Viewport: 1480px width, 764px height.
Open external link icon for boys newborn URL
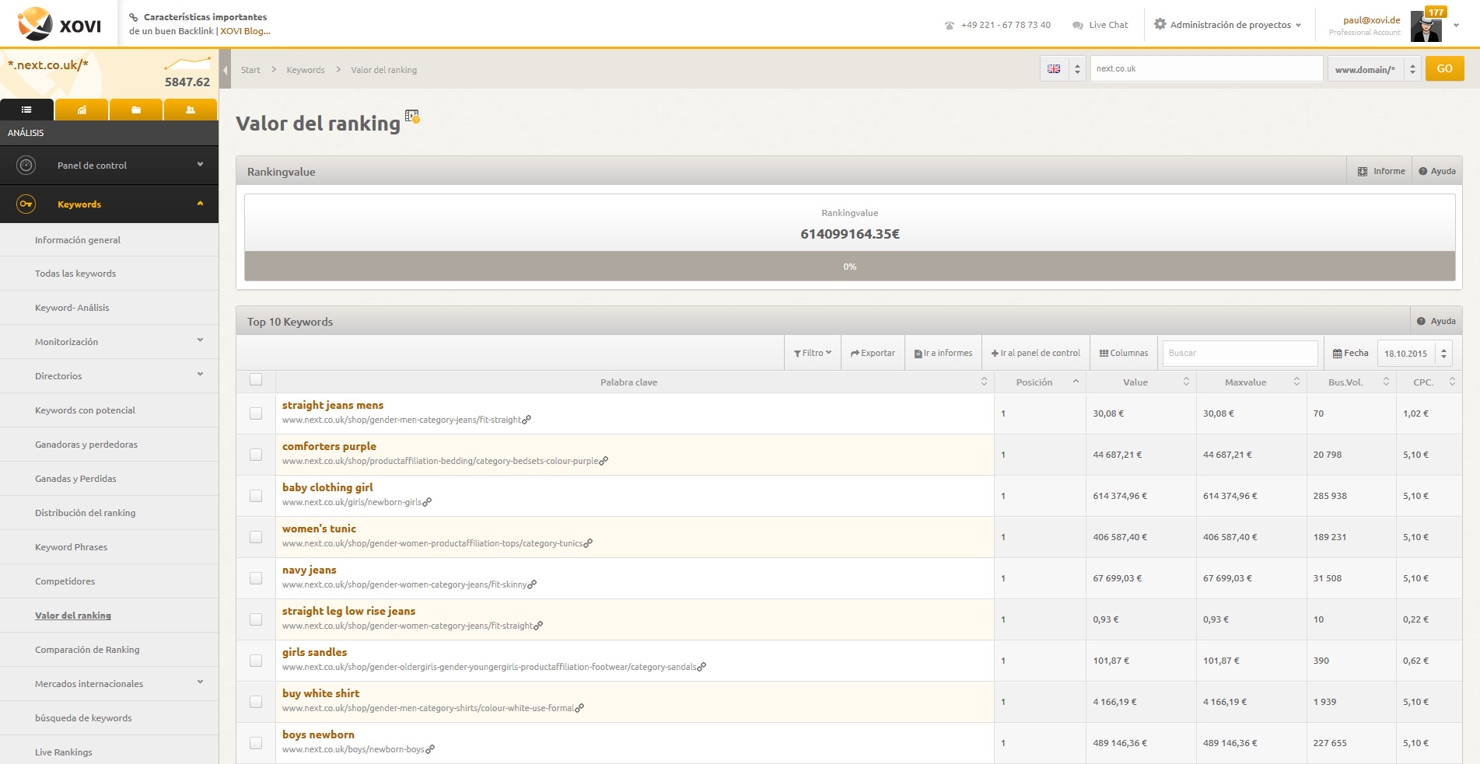(430, 749)
